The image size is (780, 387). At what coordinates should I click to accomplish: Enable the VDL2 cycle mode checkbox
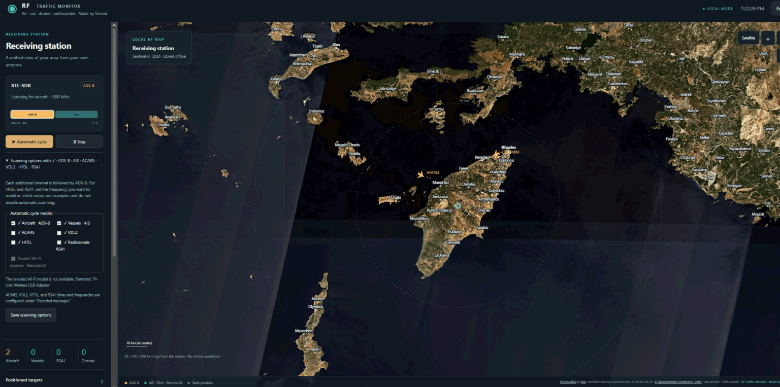[x=59, y=233]
